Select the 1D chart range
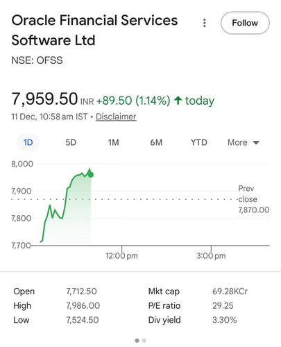 (x=28, y=142)
